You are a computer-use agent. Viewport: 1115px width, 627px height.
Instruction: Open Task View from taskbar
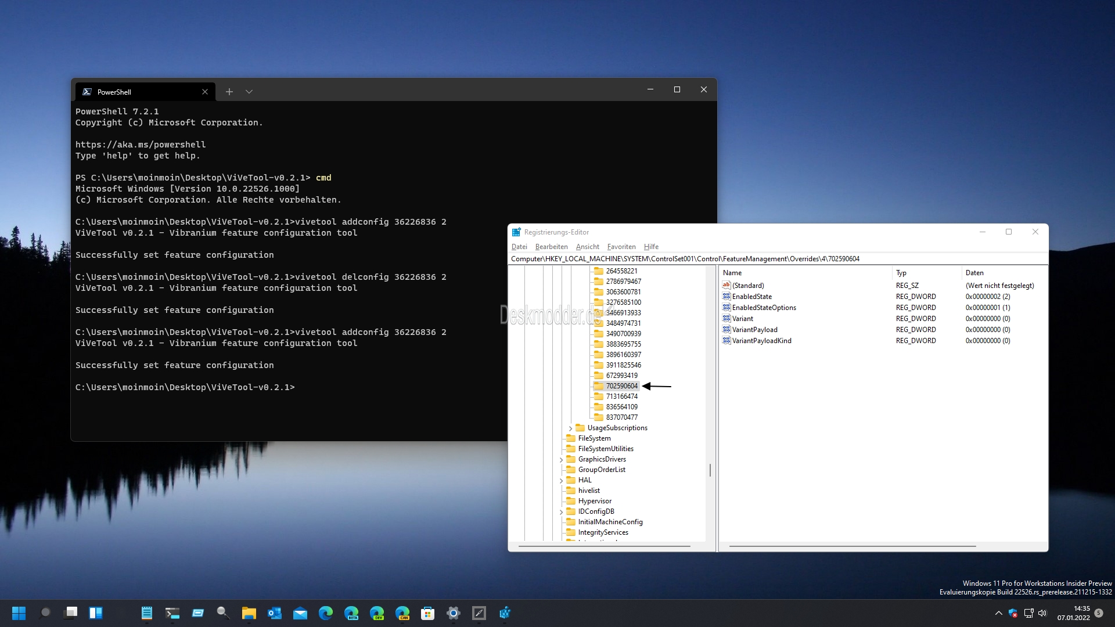click(70, 613)
